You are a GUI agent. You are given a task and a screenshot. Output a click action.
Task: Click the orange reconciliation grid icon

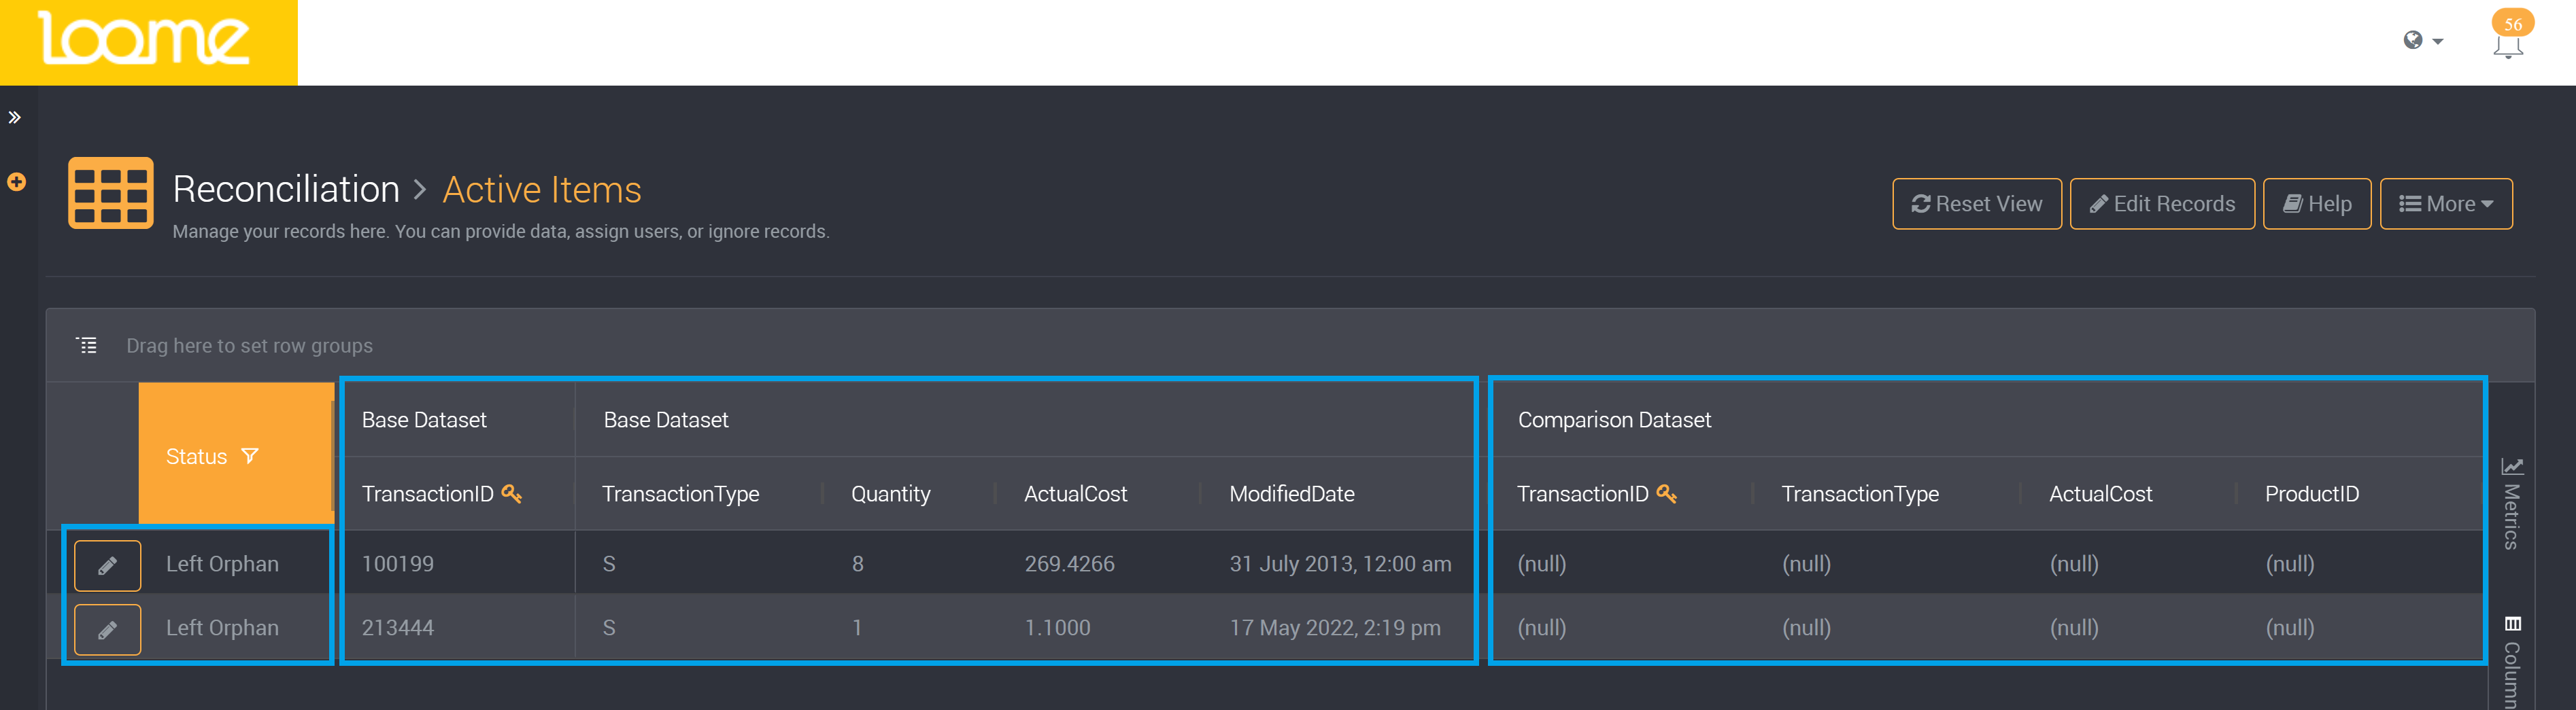[110, 193]
